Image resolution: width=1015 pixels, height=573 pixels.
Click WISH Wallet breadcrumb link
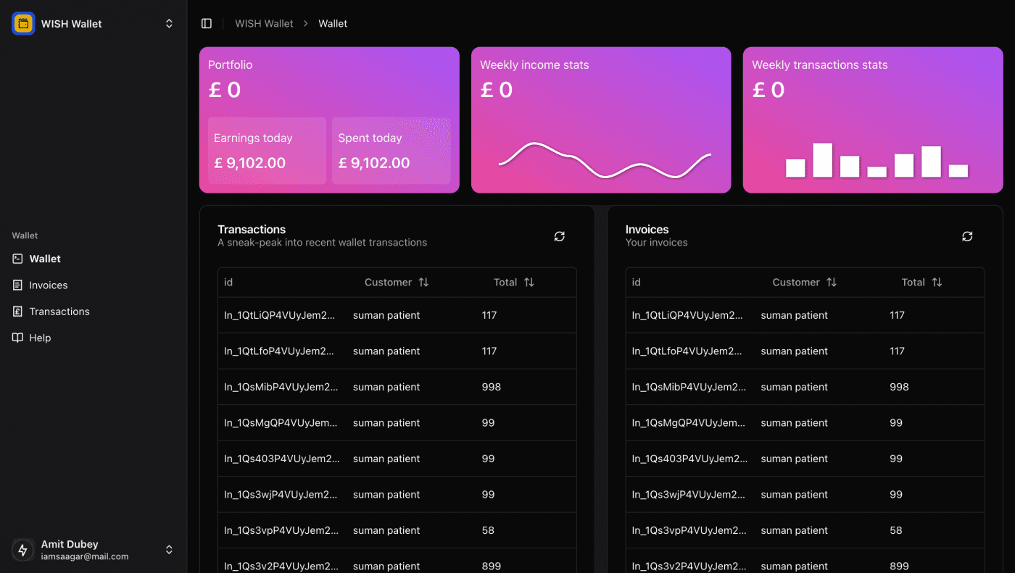click(x=264, y=24)
